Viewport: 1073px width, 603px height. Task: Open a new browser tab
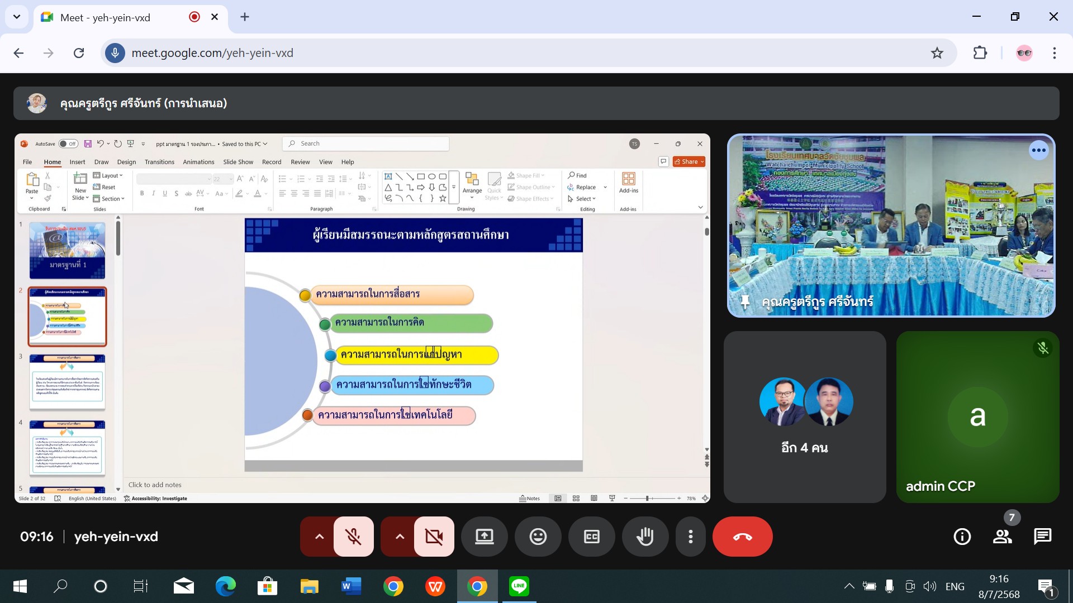click(245, 17)
